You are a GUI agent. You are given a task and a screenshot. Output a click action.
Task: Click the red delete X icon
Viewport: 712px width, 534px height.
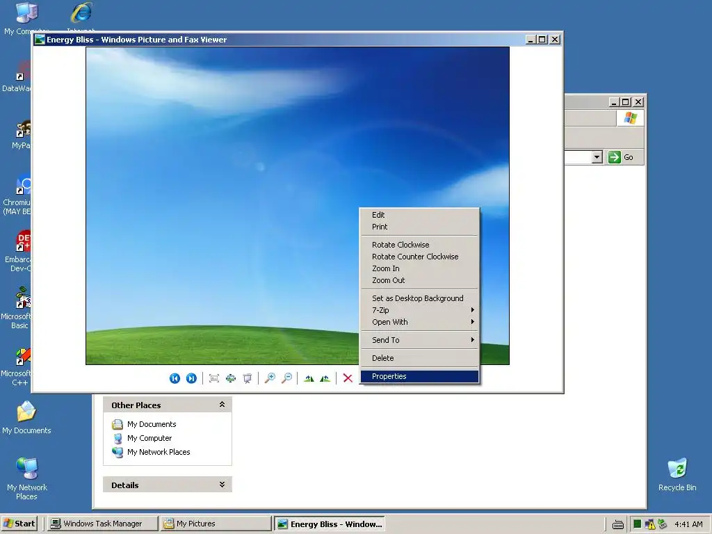[348, 378]
